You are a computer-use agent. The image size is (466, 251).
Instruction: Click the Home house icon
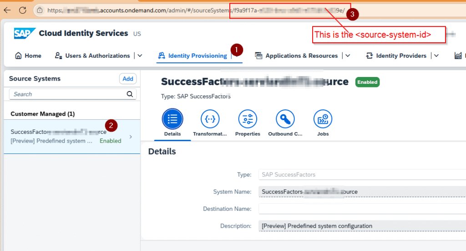[18, 56]
